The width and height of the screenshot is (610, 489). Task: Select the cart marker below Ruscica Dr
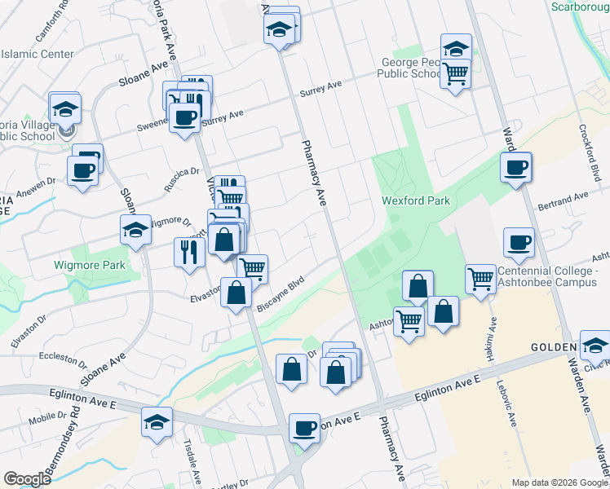232,196
